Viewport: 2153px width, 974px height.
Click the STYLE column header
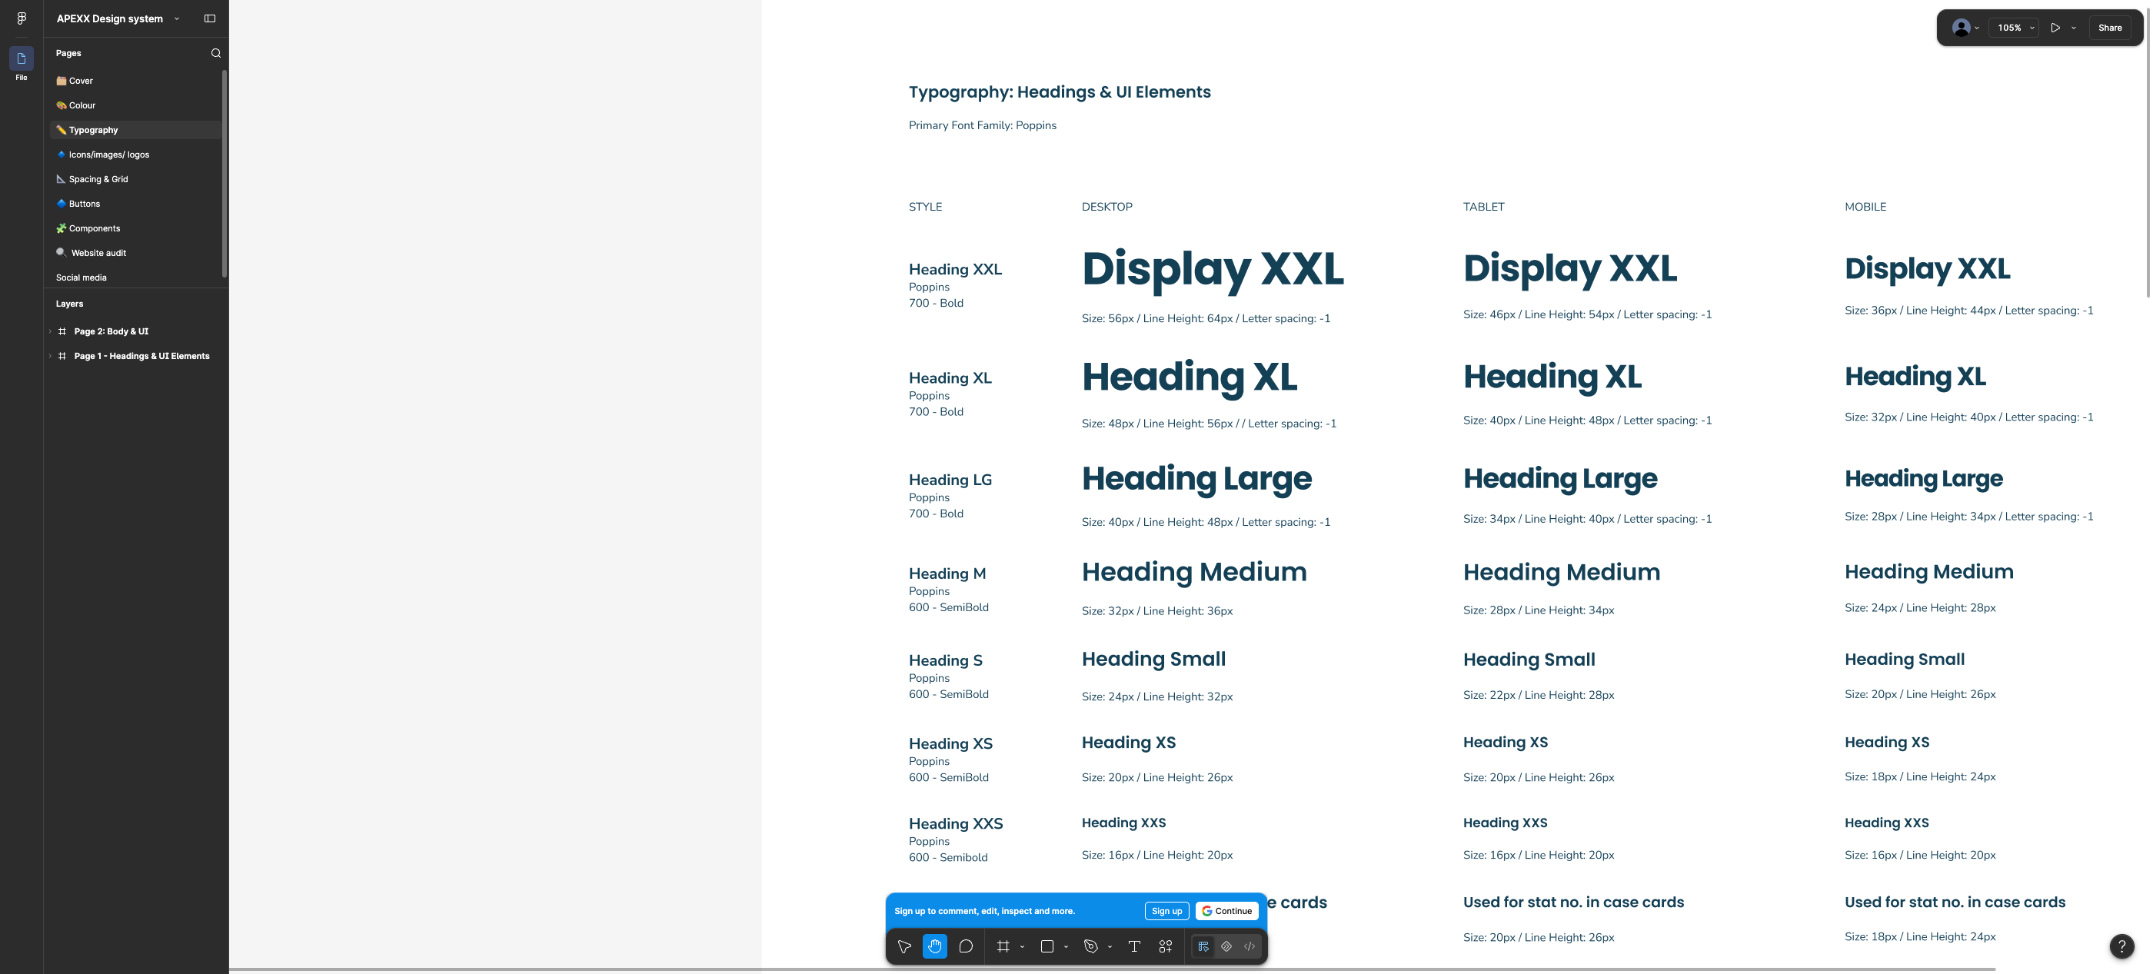click(x=925, y=207)
